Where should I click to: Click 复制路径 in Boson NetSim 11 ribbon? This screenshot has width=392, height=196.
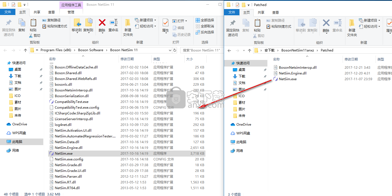point(51,20)
